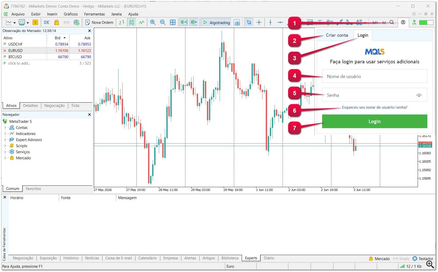
Task: Select the standard cursor tool
Action: [x=249, y=22]
